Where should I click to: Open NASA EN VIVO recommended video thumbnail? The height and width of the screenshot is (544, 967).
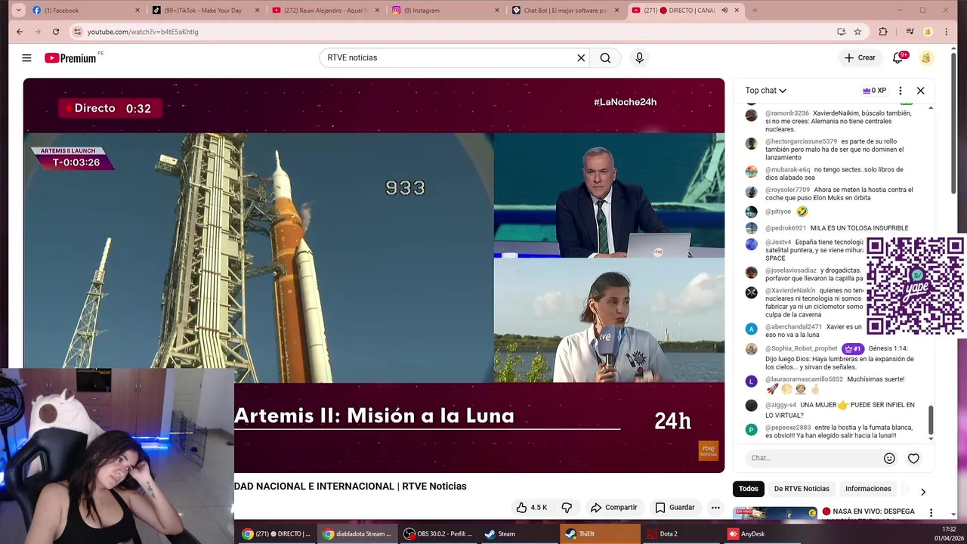[775, 513]
